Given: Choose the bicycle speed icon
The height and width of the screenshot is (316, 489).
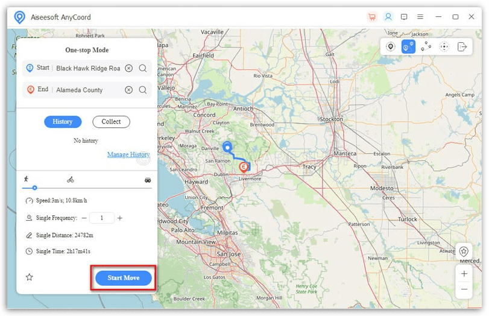Looking at the screenshot, I should [x=71, y=180].
